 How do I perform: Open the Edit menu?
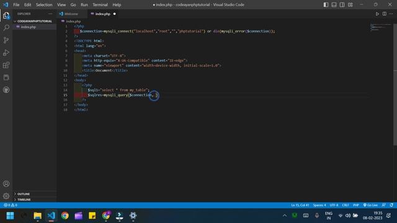[x=27, y=5]
